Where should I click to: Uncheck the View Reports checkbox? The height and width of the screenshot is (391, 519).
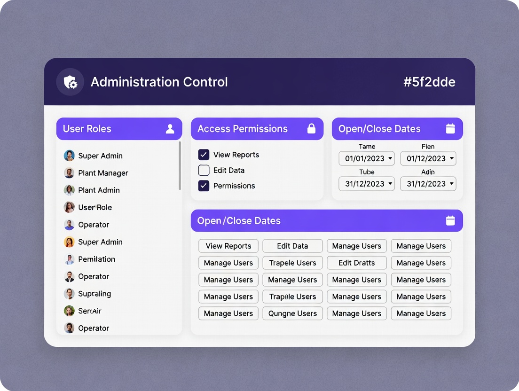coord(204,155)
